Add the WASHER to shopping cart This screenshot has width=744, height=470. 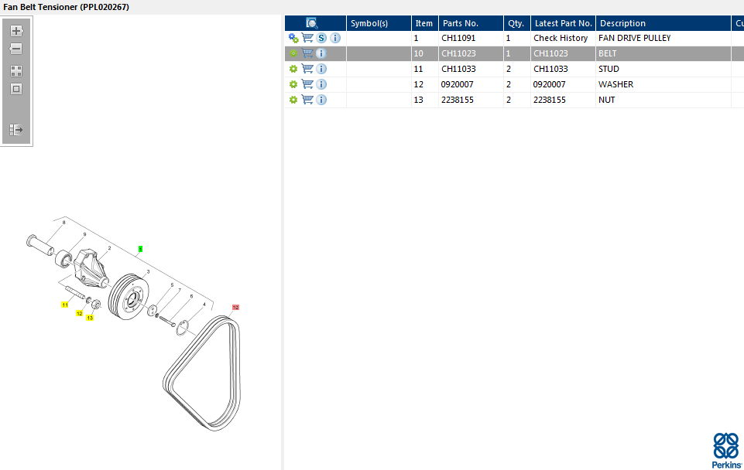pos(307,84)
